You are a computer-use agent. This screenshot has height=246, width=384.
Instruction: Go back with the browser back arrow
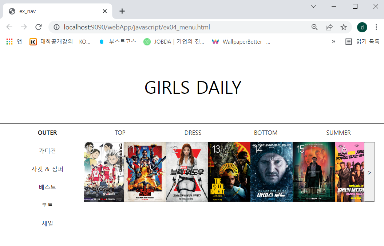[x=9, y=27]
